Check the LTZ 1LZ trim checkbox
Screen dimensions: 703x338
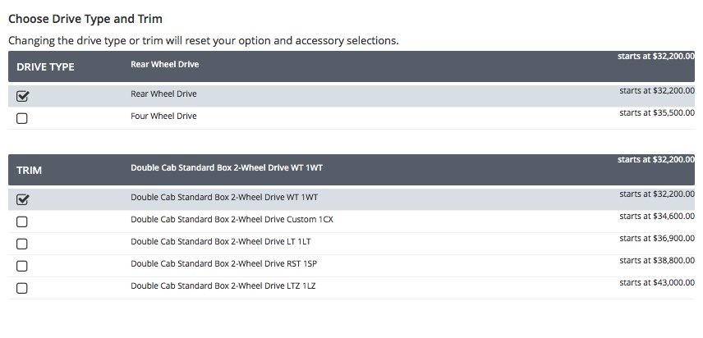[x=22, y=288]
